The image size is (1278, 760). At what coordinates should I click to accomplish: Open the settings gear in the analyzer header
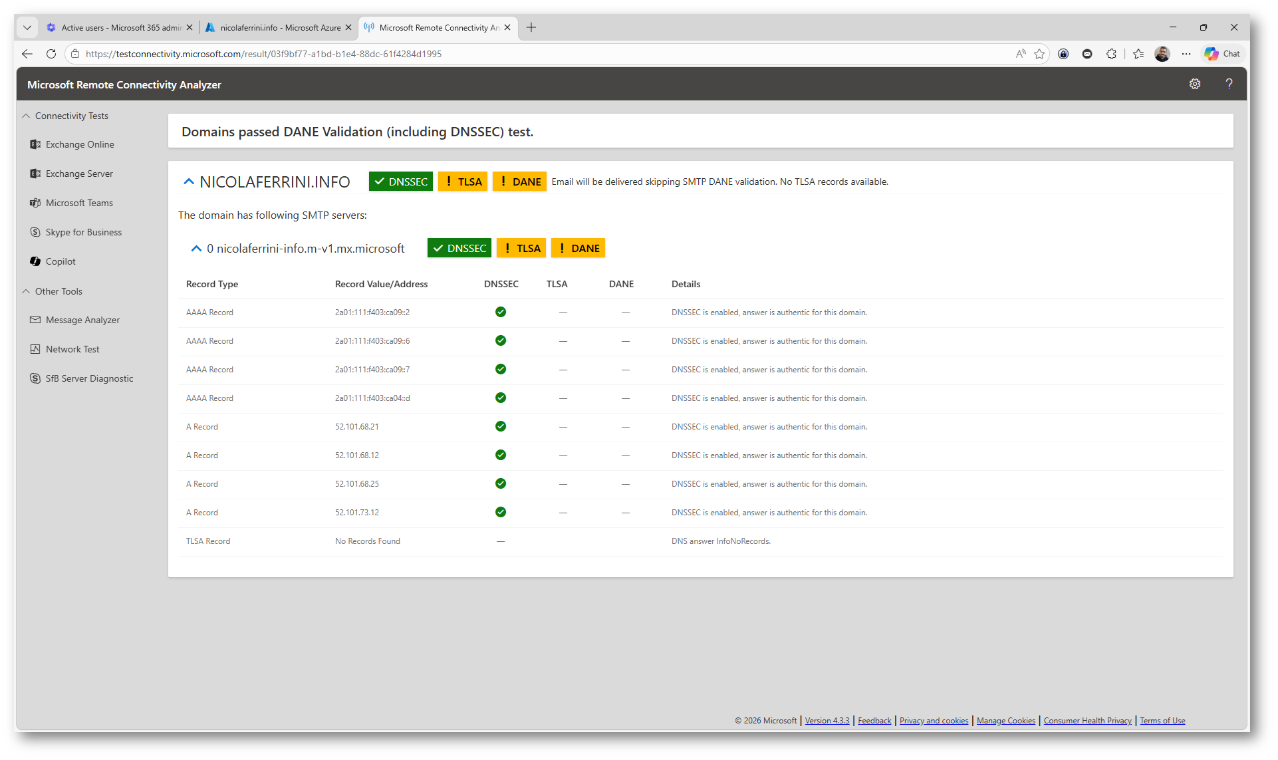coord(1194,84)
